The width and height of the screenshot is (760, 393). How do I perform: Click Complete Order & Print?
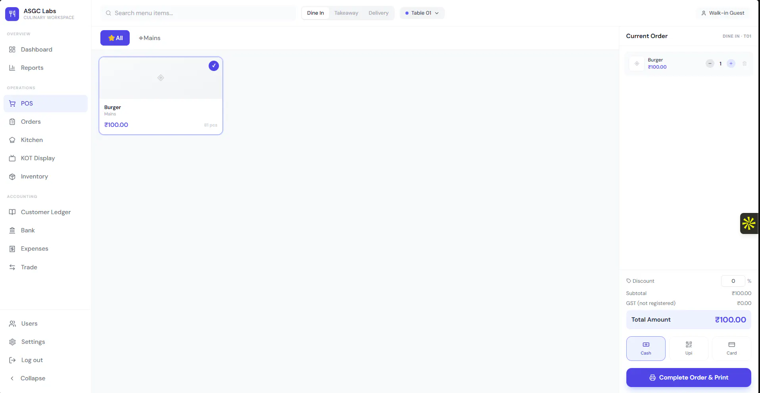(x=689, y=378)
